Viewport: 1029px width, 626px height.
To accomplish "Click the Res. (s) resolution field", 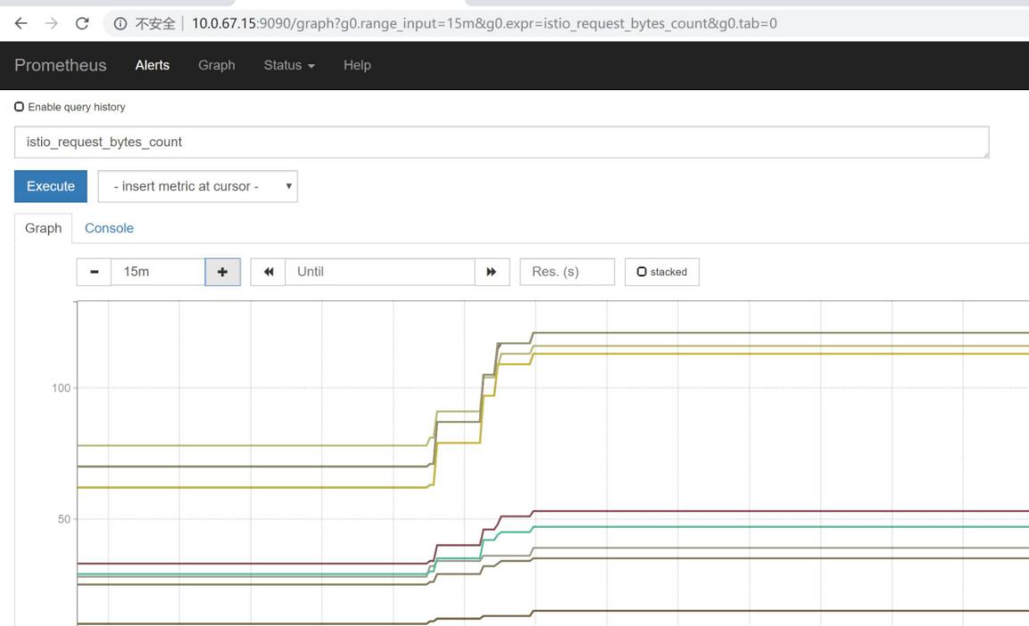I will pyautogui.click(x=567, y=272).
